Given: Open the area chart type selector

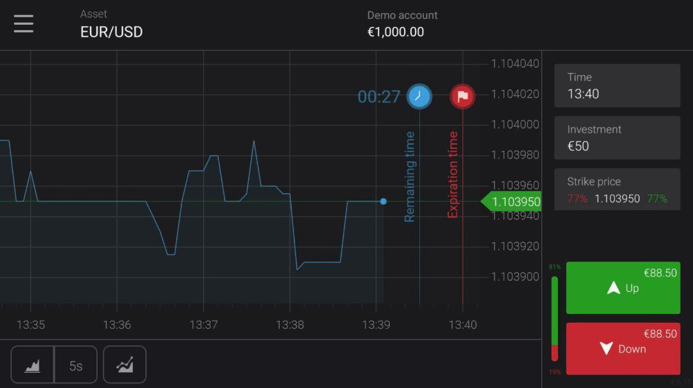Looking at the screenshot, I should coord(32,365).
